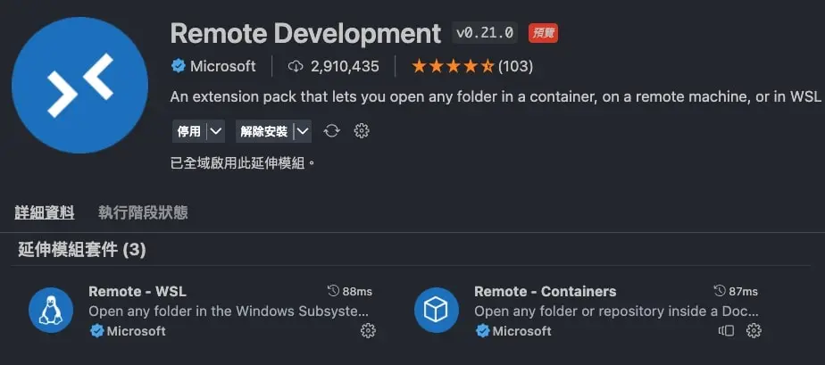Open the Remote - Containers manage gear
This screenshot has width=825, height=365.
point(754,331)
